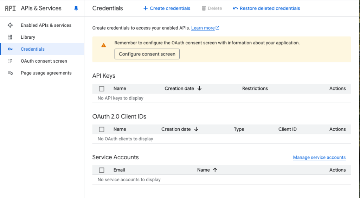Click the Credentials key icon

tap(10, 49)
